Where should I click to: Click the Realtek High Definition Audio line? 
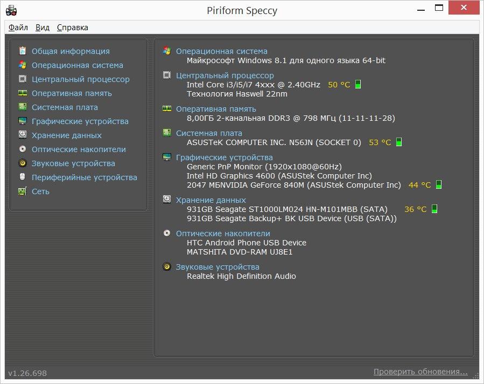coord(241,276)
